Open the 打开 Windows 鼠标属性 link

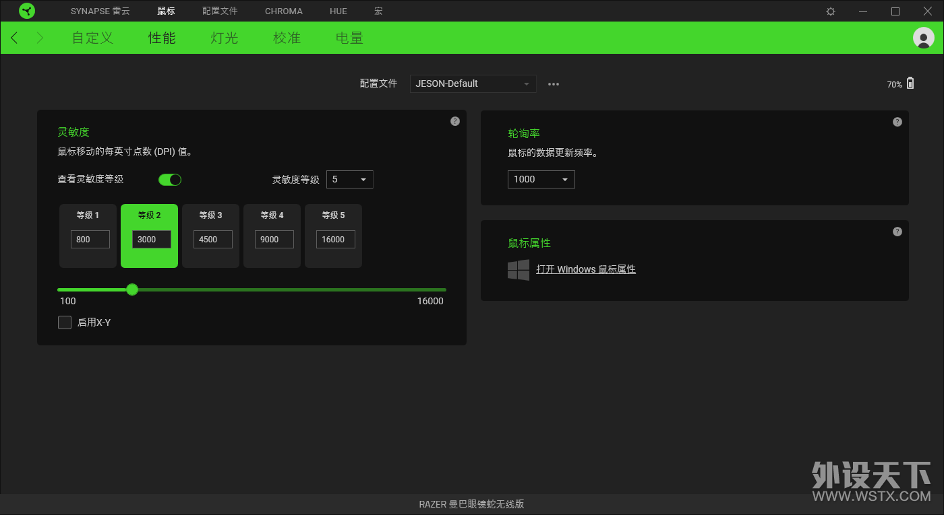pos(586,269)
